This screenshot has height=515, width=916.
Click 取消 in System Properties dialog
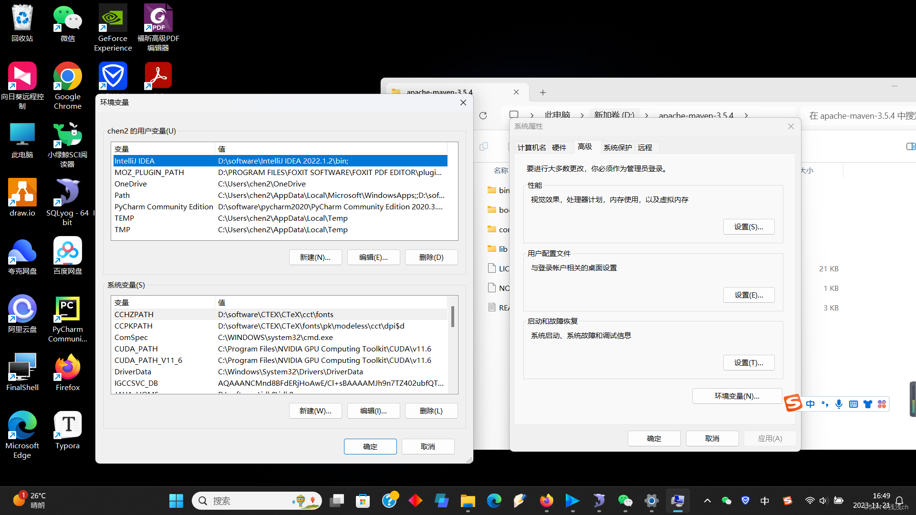(x=712, y=439)
